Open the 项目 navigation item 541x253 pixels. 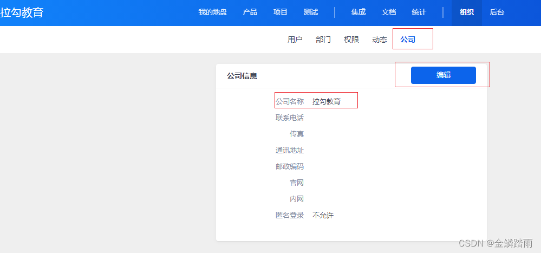point(280,12)
